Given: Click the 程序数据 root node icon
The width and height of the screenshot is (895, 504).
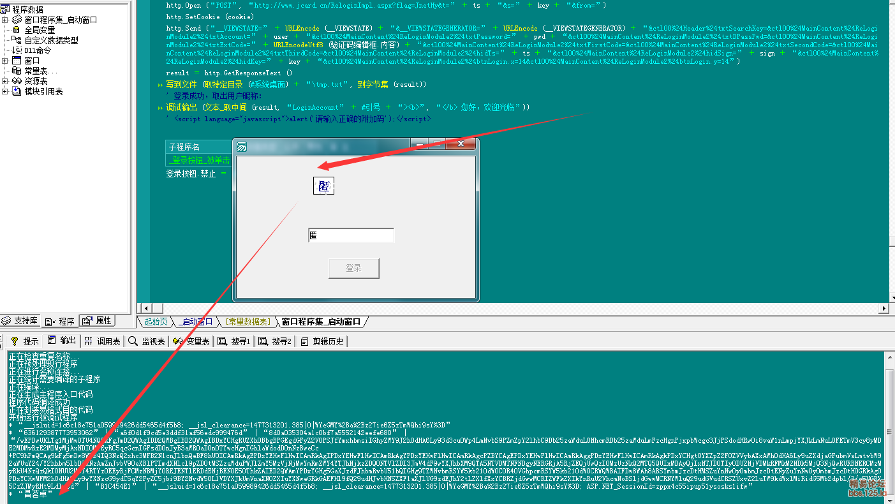Looking at the screenshot, I should coord(6,10).
